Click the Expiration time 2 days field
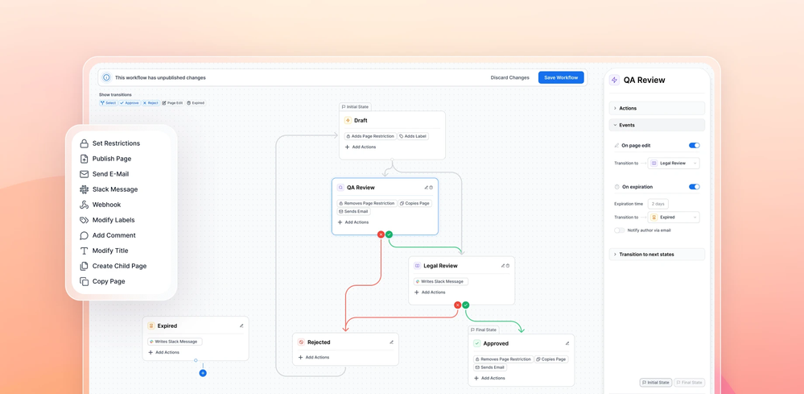 658,204
